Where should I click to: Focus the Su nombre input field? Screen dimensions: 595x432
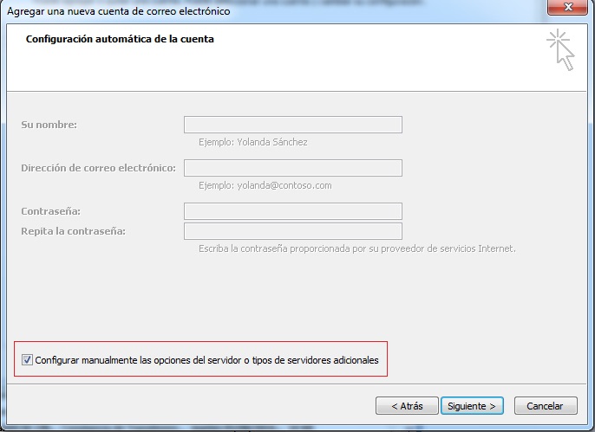[x=293, y=125]
